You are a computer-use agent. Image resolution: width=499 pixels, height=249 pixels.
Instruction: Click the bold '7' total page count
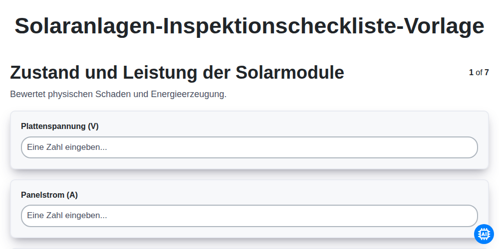tap(487, 72)
